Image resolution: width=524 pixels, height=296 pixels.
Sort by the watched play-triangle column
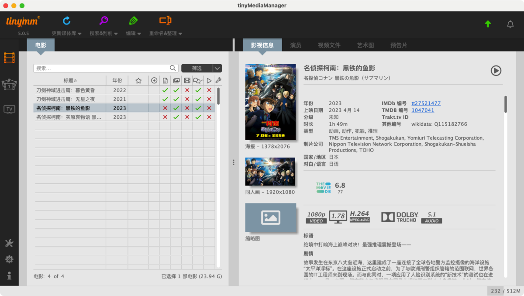click(209, 81)
